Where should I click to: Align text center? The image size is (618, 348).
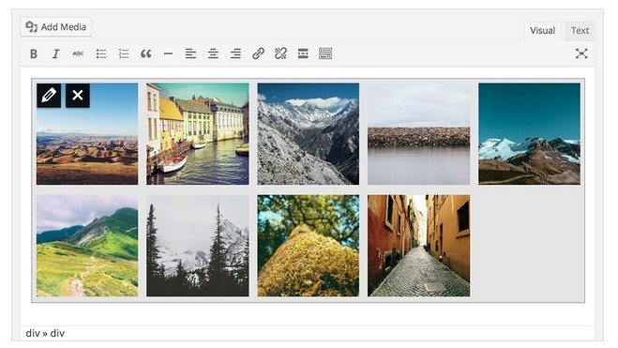pos(213,53)
